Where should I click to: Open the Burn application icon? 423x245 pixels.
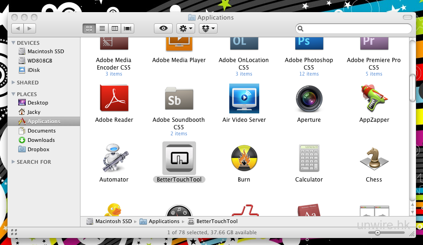point(244,158)
